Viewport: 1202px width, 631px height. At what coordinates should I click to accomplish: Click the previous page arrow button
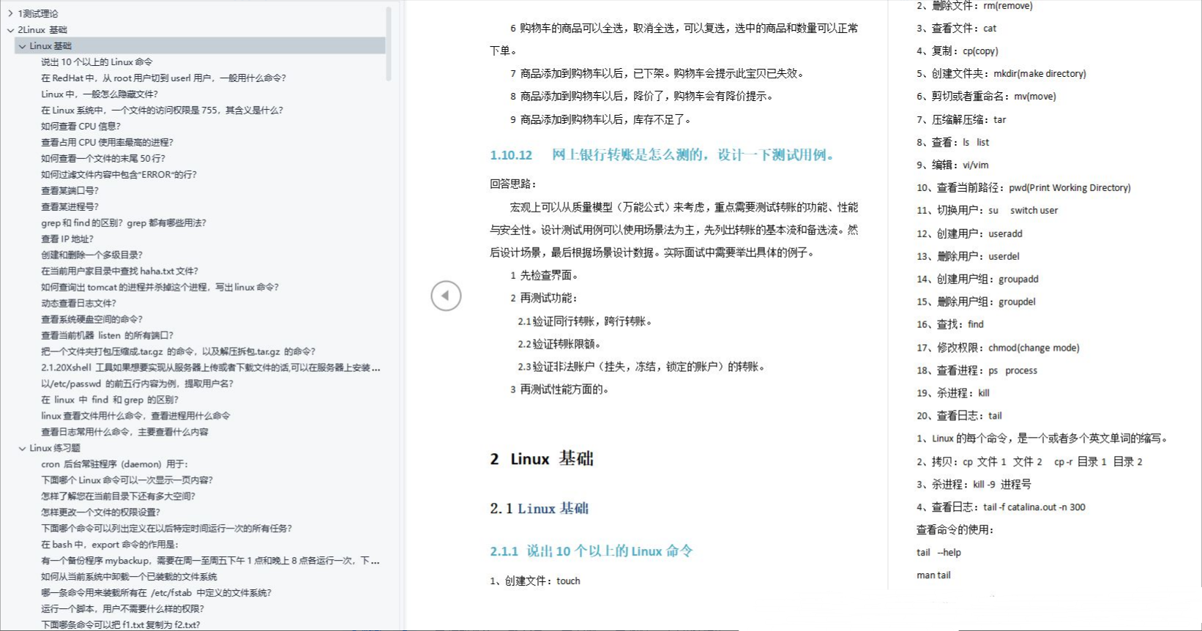[x=446, y=296]
